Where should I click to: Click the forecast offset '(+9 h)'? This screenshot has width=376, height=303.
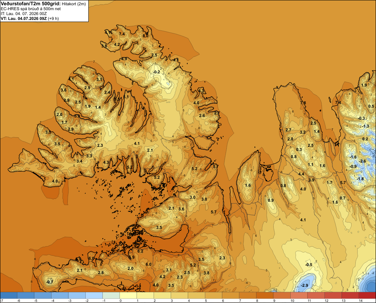click(53, 18)
